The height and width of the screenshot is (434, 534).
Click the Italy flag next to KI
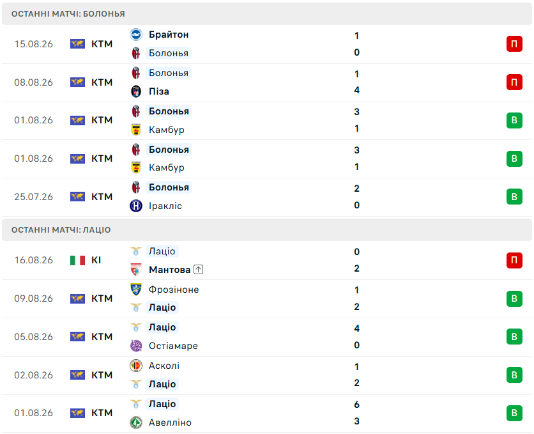77,260
